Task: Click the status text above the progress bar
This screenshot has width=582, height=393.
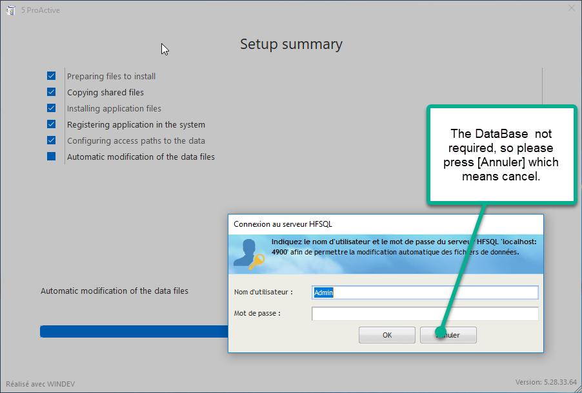Action: [114, 291]
